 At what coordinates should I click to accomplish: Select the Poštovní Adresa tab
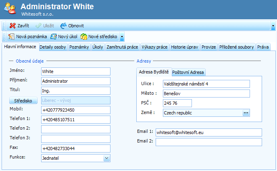pyautogui.click(x=189, y=72)
